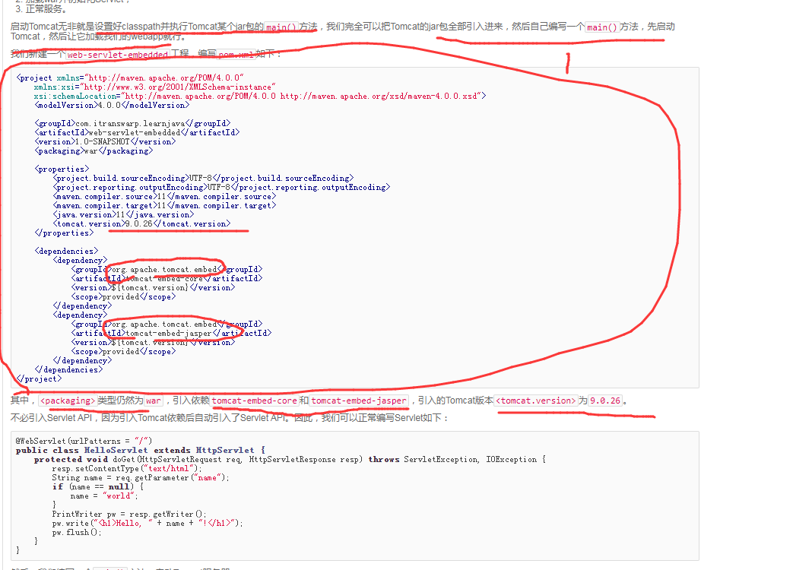This screenshot has height=570, width=793.
Task: Click the inline code 'web-servlet-embedded'
Action: coord(117,55)
